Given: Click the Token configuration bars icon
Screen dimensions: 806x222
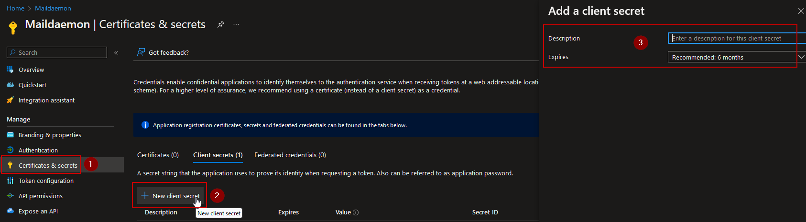Looking at the screenshot, I should pyautogui.click(x=10, y=181).
